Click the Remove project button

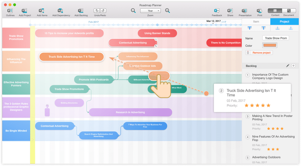(x=259, y=53)
